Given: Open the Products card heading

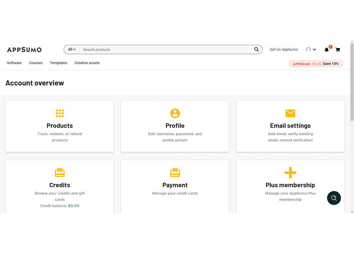Looking at the screenshot, I should coord(60,126).
